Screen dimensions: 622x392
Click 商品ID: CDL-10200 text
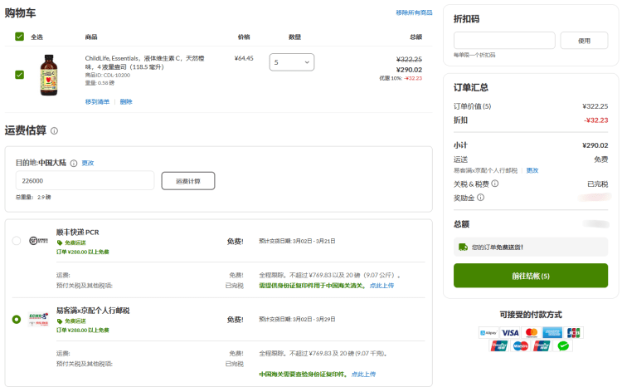pyautogui.click(x=108, y=75)
